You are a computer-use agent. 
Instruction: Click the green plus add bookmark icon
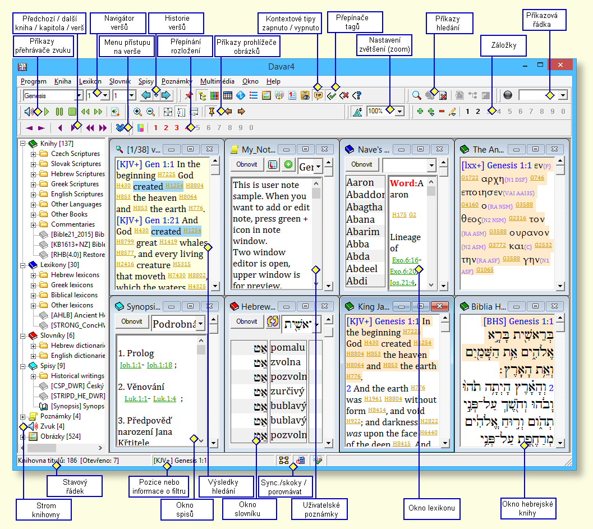420,112
